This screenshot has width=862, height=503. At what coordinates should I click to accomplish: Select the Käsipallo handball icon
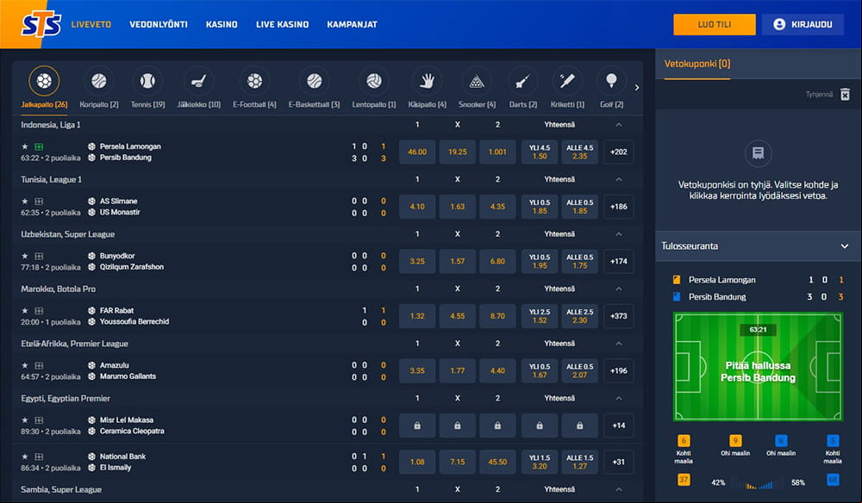[x=428, y=81]
